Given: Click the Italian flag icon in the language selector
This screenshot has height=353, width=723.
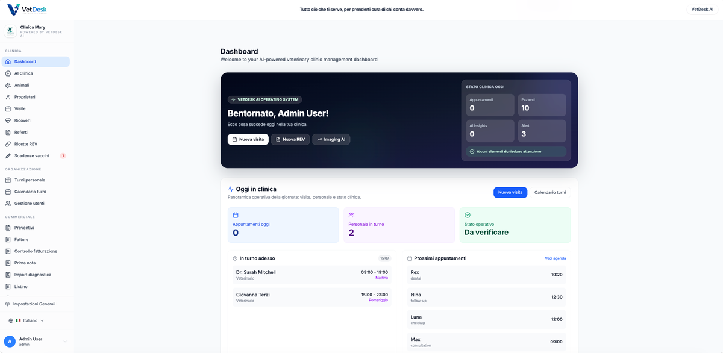Looking at the screenshot, I should 18,320.
